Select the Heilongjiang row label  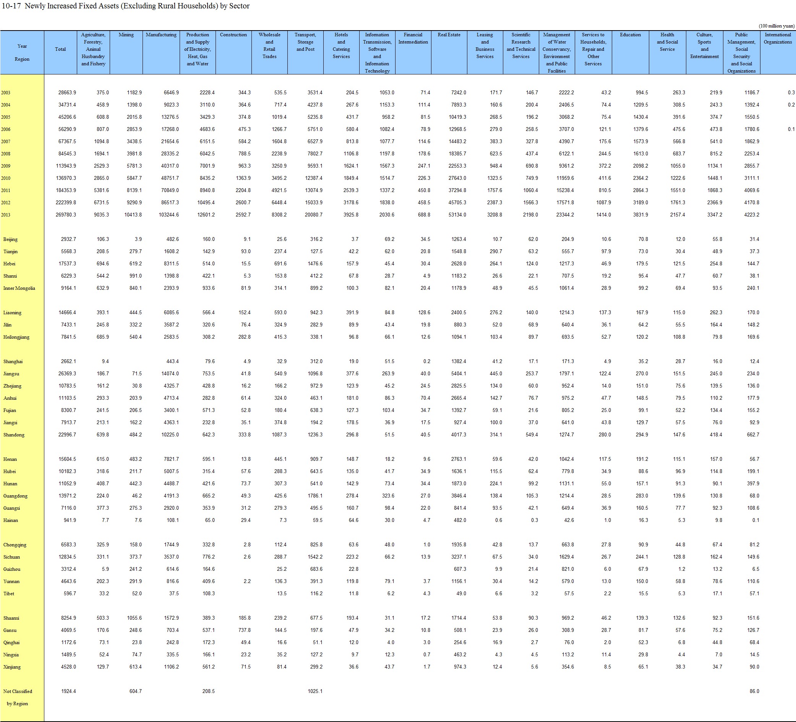coord(16,338)
